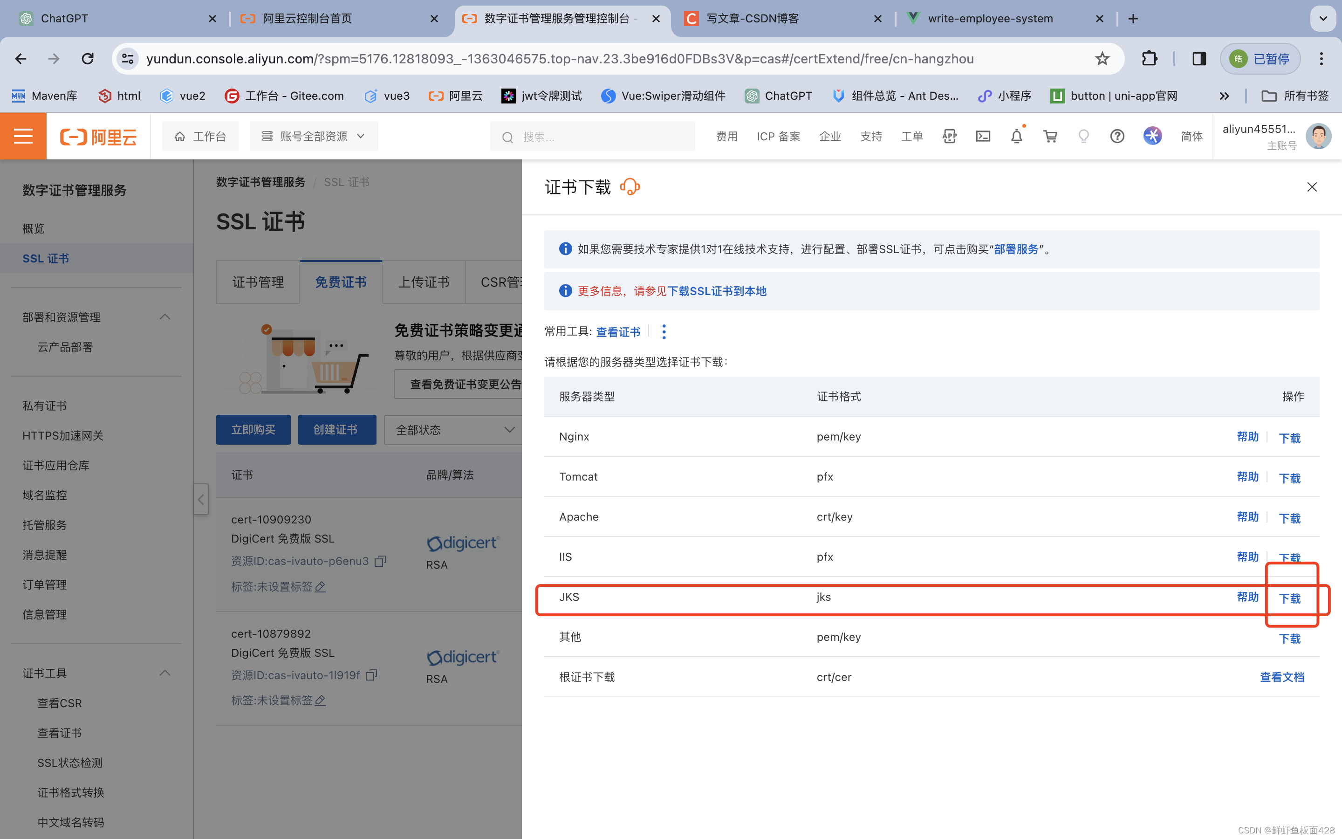Open the tab search dropdown

[x=1323, y=19]
